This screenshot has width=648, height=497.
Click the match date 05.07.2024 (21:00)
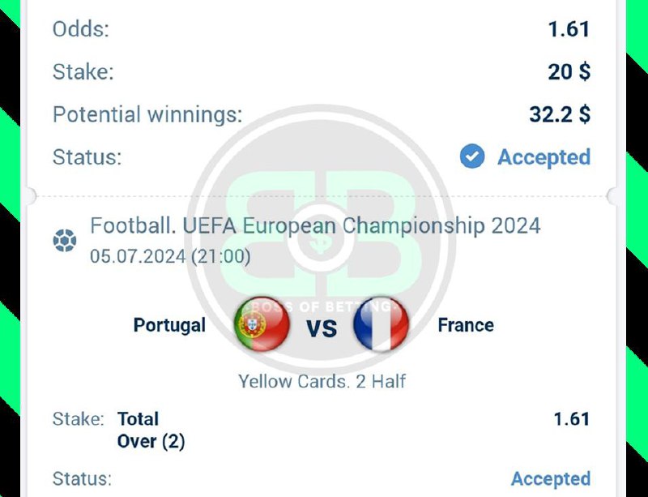[170, 257]
